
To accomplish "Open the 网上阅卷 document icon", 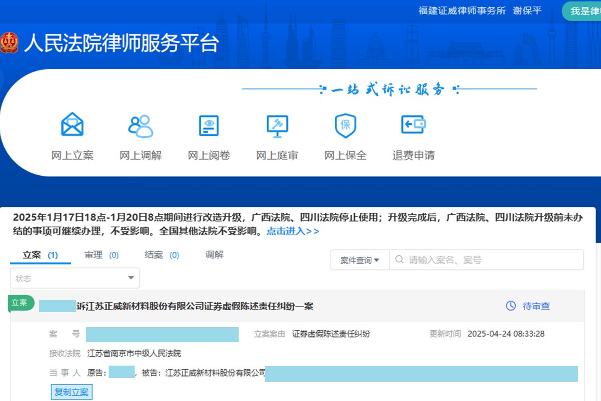I will [209, 126].
